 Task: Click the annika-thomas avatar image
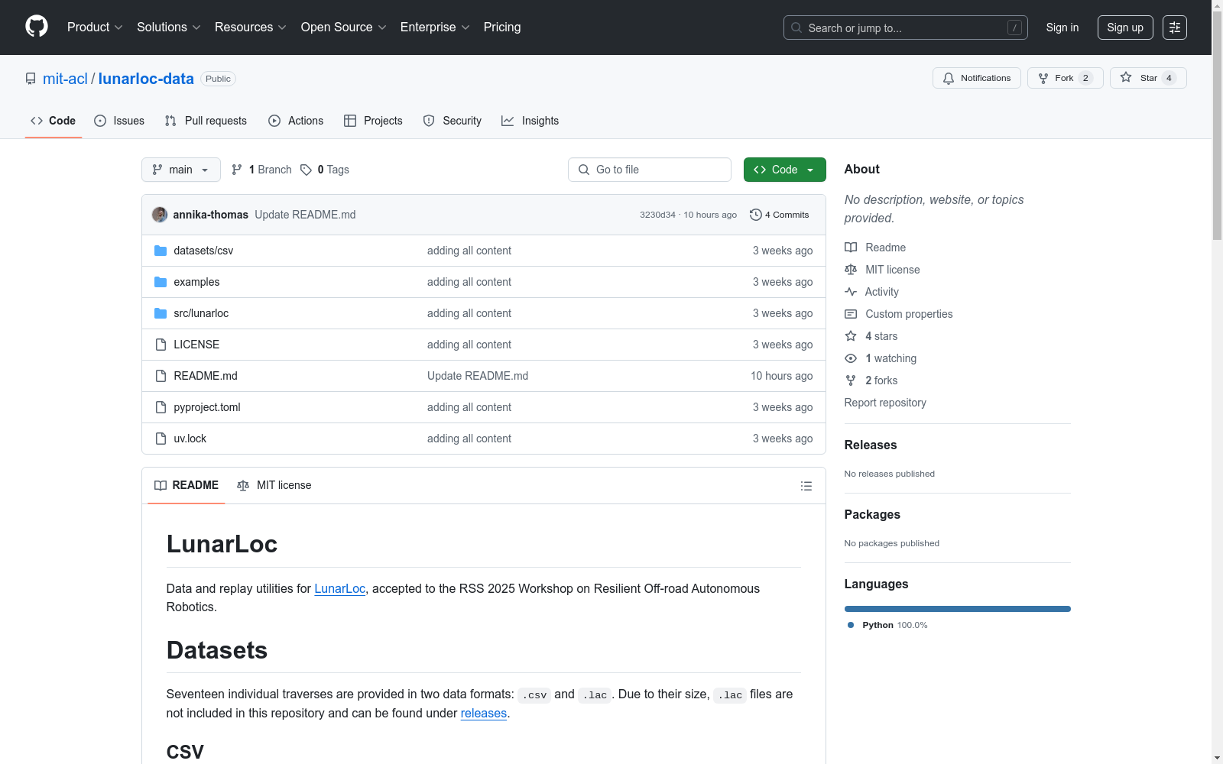(160, 215)
